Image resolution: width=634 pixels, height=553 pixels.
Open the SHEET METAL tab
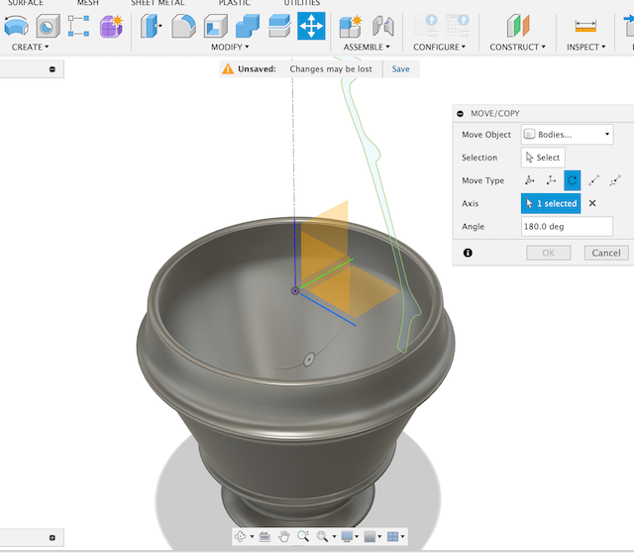(157, 3)
